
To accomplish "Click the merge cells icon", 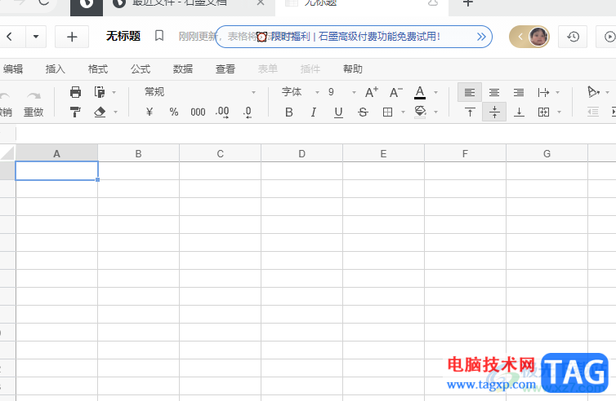I will pos(544,112).
